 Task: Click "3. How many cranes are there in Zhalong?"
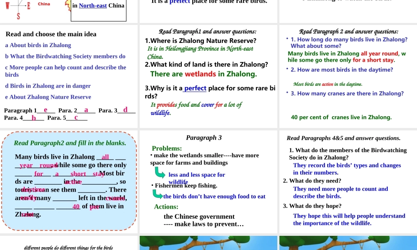[347, 93]
